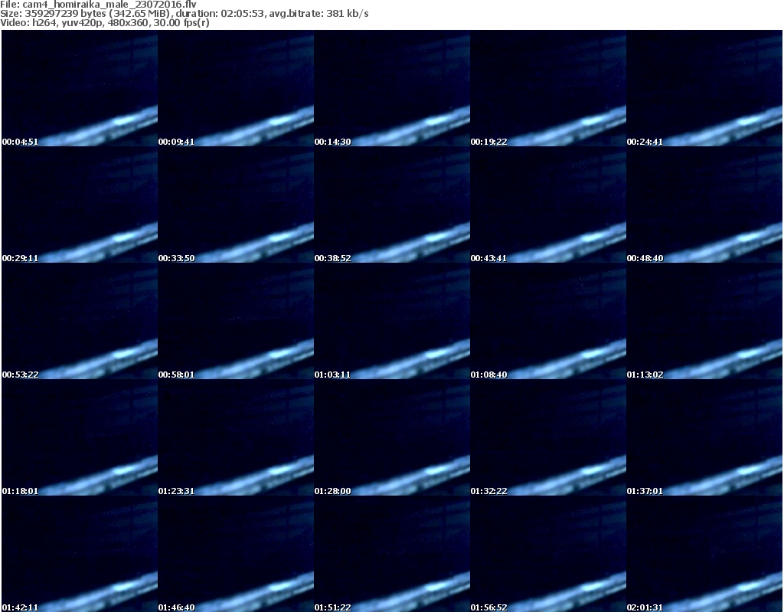Select the thumbnail timestamped 01:28:00
784x612 pixels.
tap(392, 437)
